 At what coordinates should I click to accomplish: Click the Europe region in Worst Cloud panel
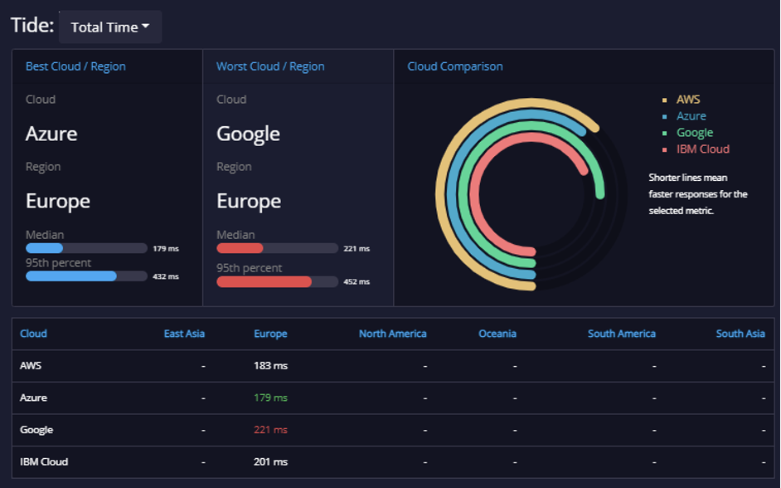tap(249, 202)
